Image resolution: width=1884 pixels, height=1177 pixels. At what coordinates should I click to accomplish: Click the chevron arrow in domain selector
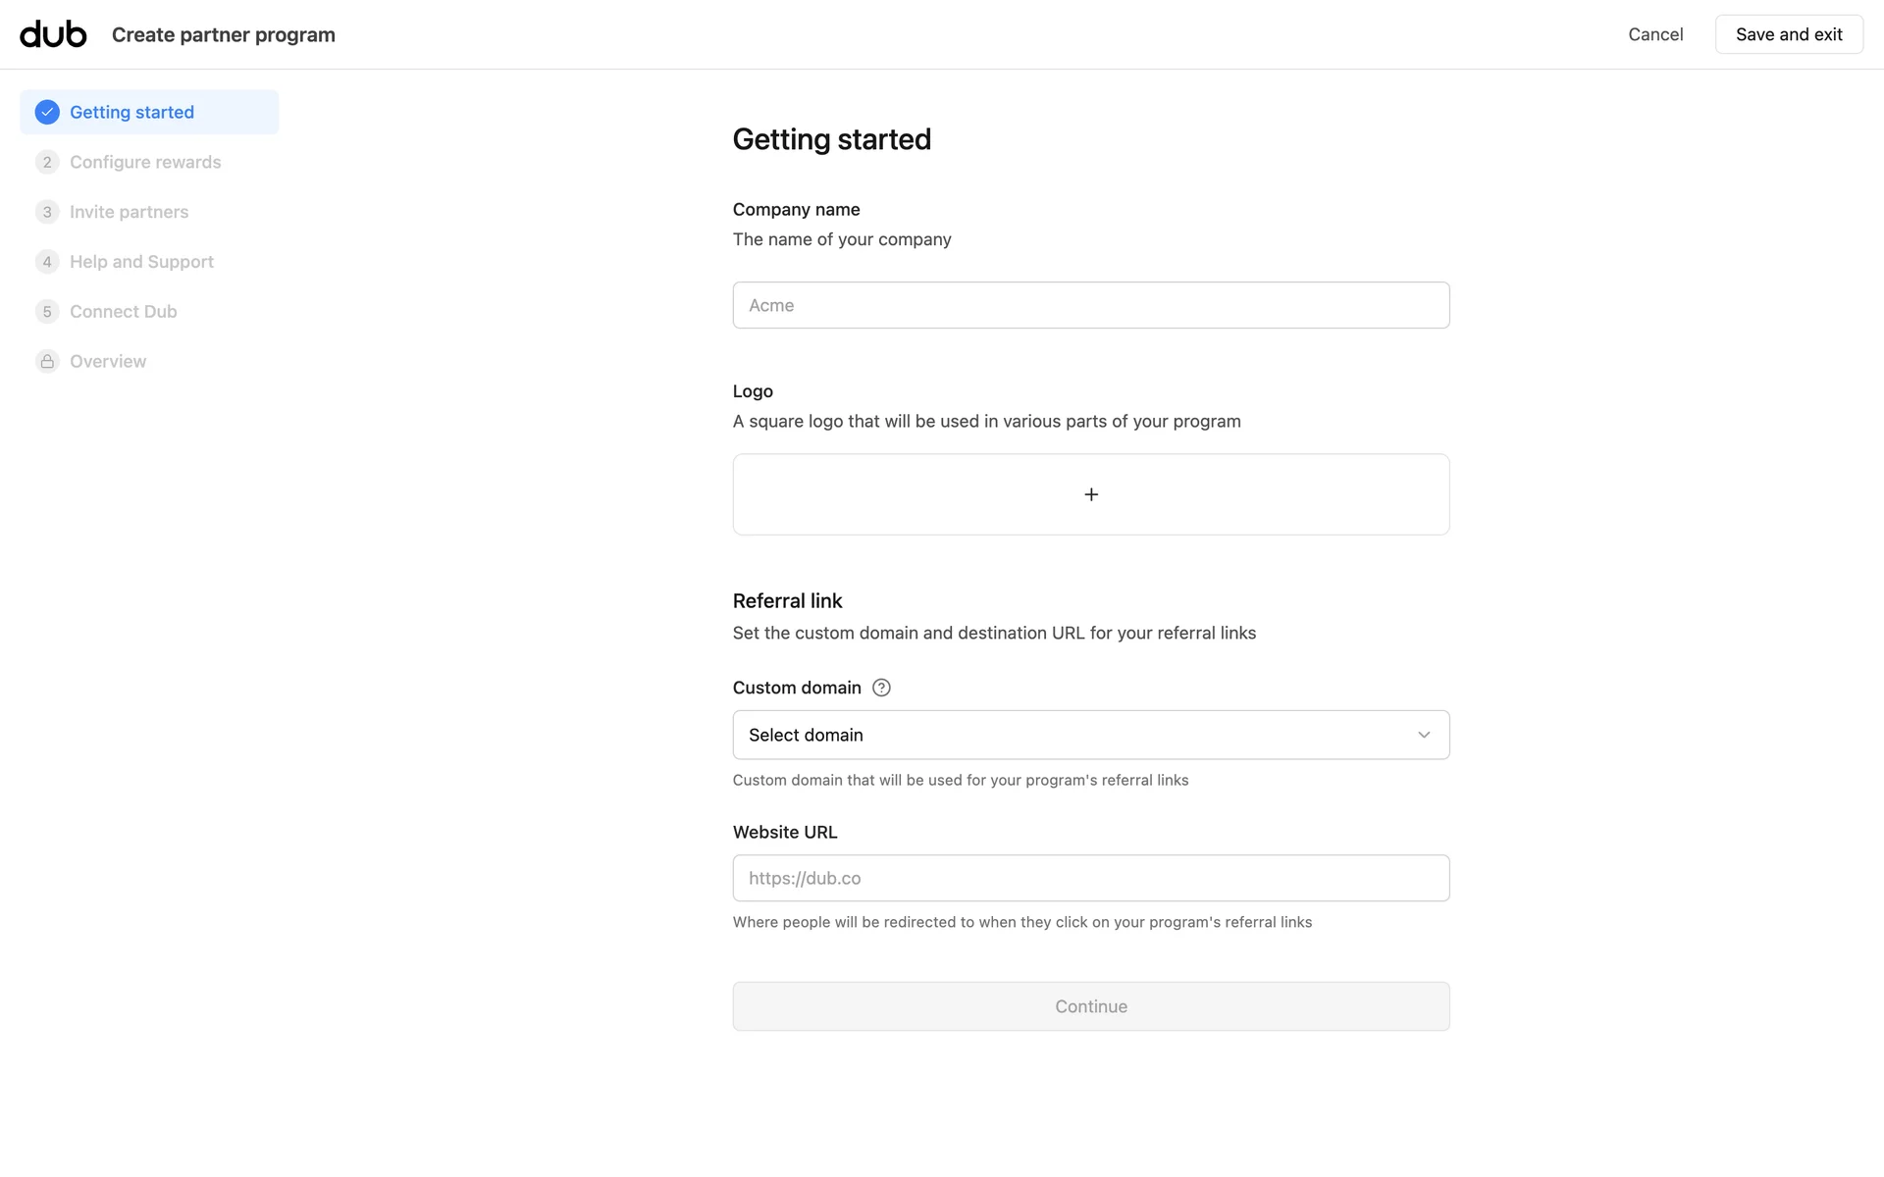pos(1424,735)
